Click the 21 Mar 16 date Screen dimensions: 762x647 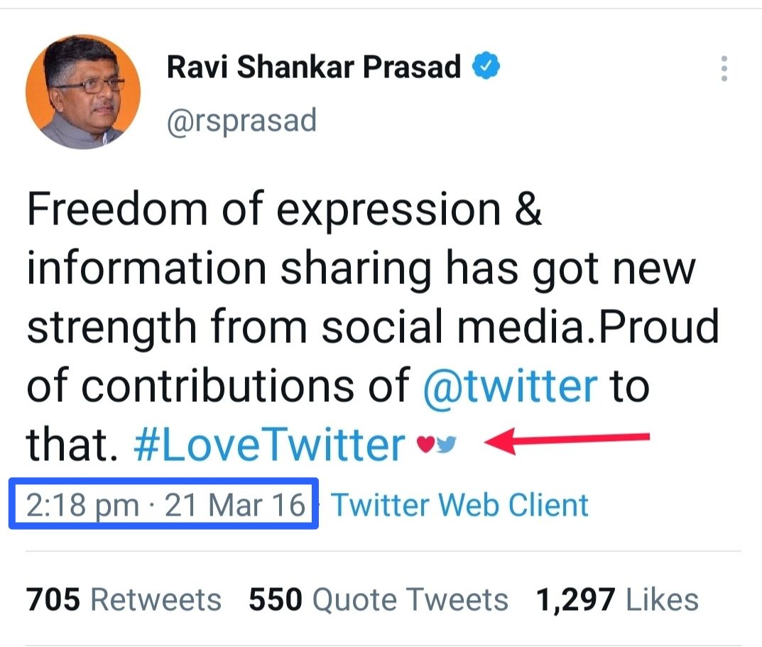[x=235, y=504]
